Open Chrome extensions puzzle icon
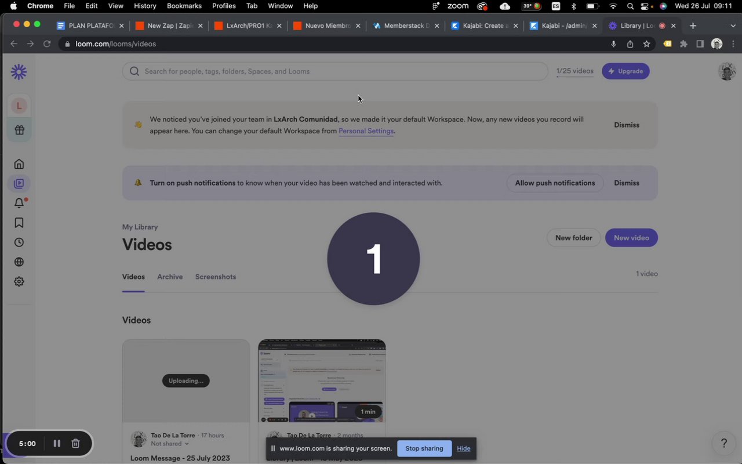The width and height of the screenshot is (742, 464). pyautogui.click(x=683, y=44)
